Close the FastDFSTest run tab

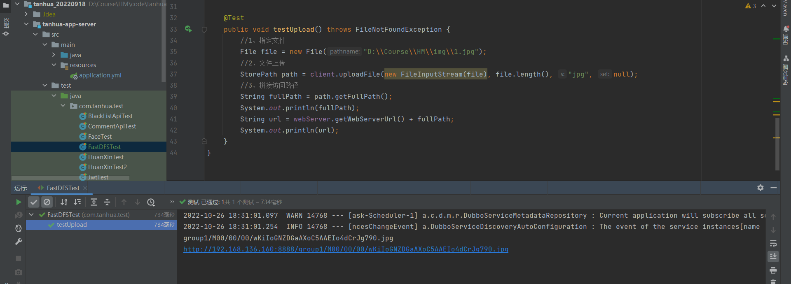[x=85, y=188]
